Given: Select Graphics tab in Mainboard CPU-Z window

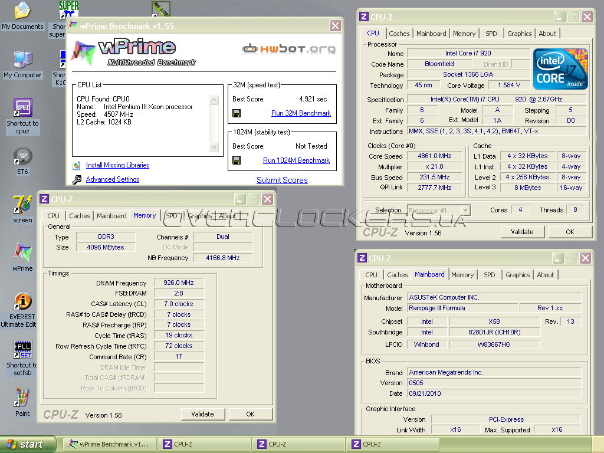Looking at the screenshot, I should [518, 275].
